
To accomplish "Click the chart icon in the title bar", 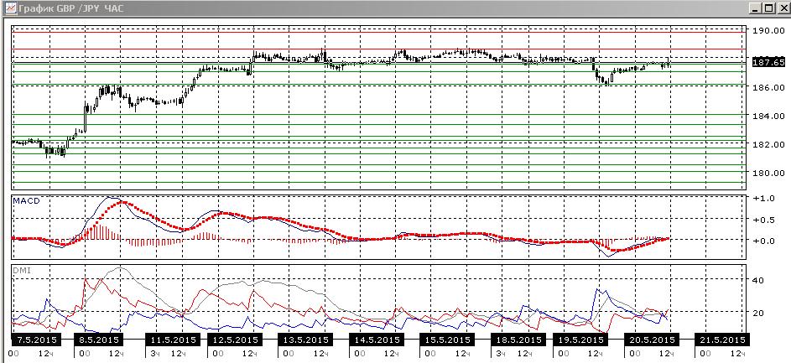I will [x=9, y=8].
